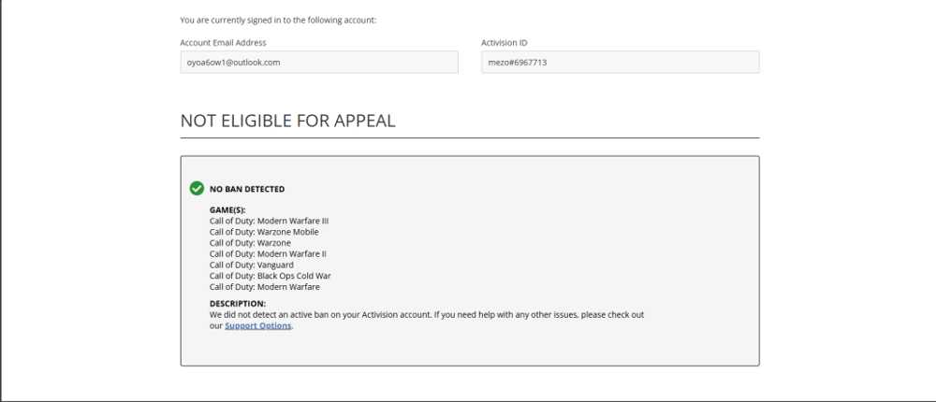Click the plain Call of Duty: Warzone entry
Screen dimensions: 936x402
pyautogui.click(x=250, y=243)
